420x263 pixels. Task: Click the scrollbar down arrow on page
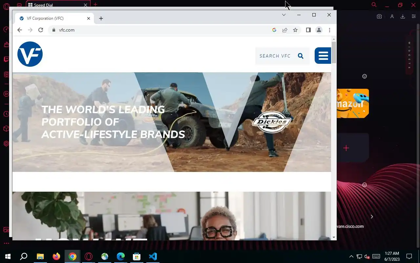(x=334, y=237)
